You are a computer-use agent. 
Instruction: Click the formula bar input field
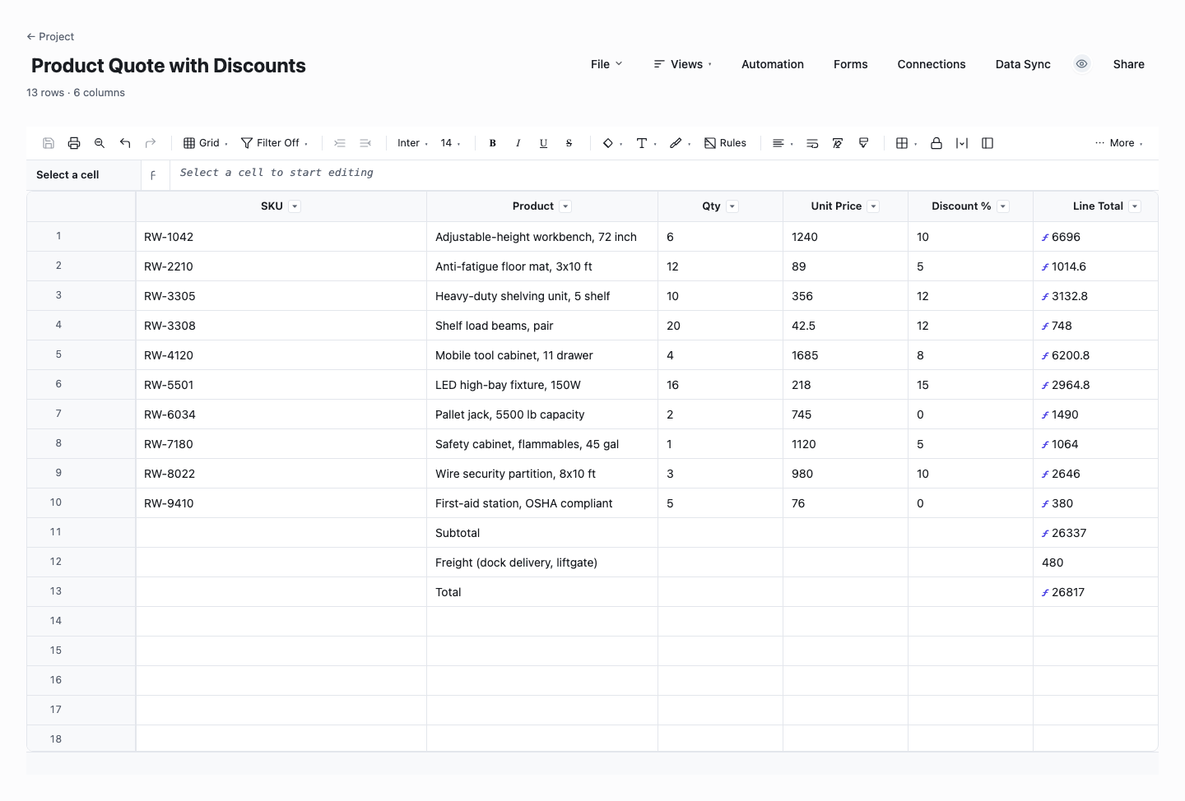coord(663,174)
